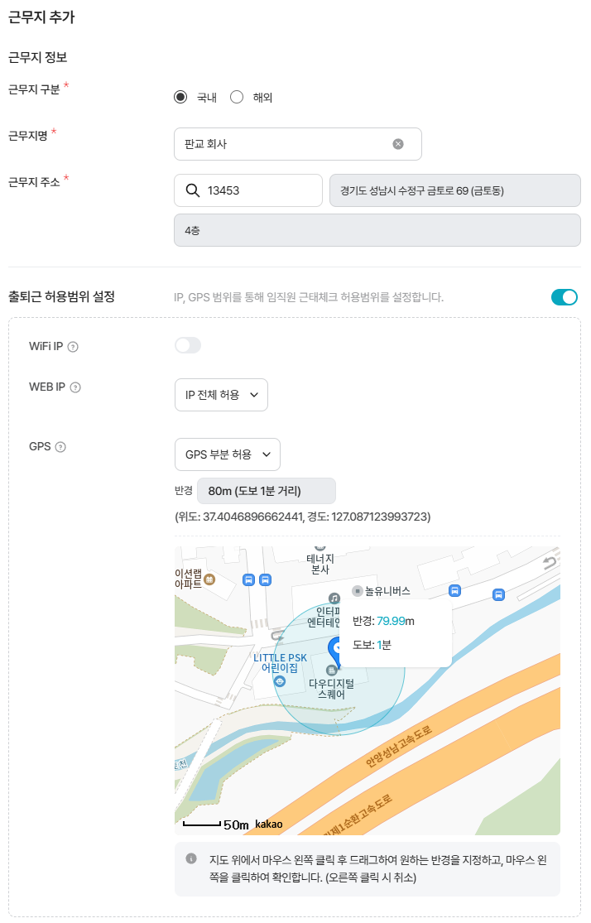This screenshot has width=591, height=923.
Task: Clear the 근무지명 text field
Action: click(398, 144)
